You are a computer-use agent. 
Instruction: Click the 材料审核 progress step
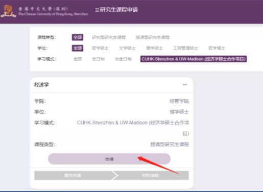coord(151,175)
